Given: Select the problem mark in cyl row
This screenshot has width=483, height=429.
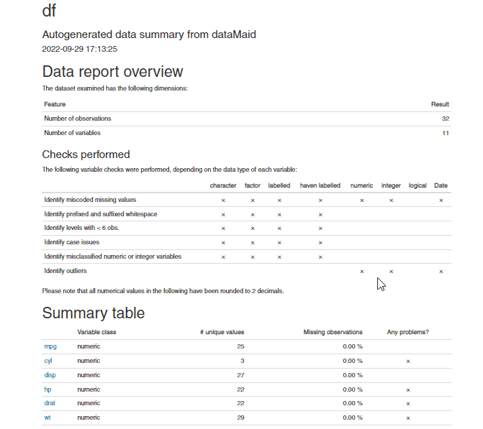Looking at the screenshot, I should pyautogui.click(x=408, y=361).
